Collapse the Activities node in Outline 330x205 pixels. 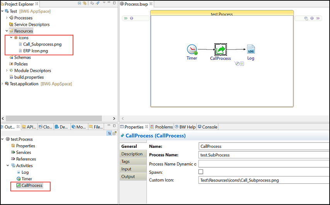8,166
